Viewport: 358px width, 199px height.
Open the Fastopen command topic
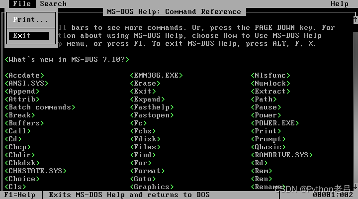tap(152, 115)
